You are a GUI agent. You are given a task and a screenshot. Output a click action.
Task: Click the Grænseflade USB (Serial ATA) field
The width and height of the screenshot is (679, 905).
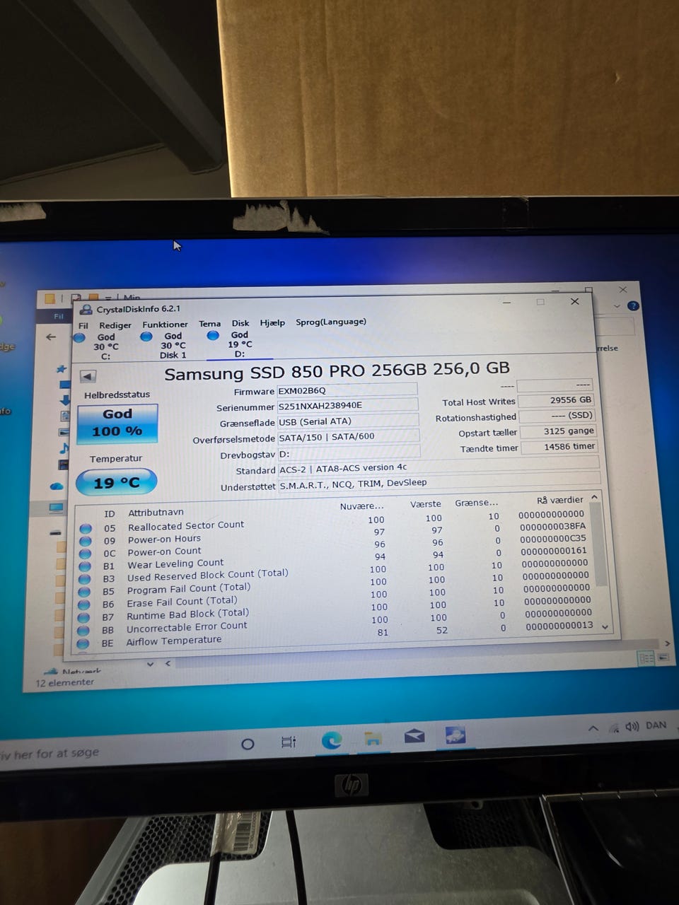point(349,421)
